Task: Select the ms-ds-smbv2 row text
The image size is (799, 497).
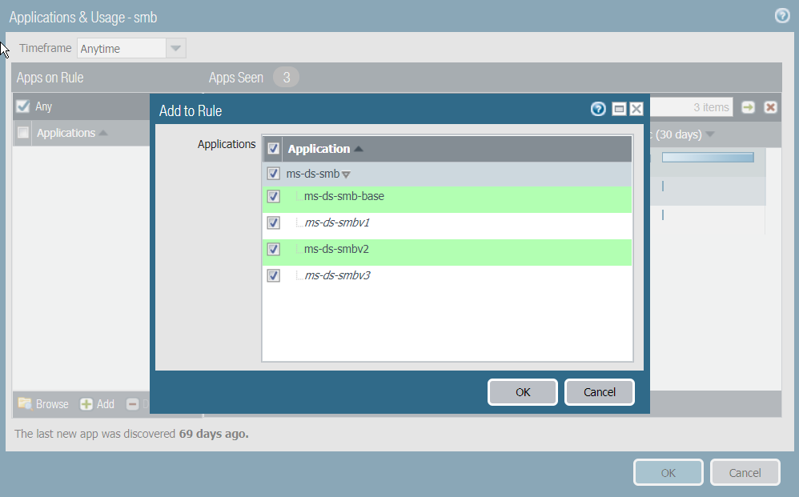Action: 336,249
